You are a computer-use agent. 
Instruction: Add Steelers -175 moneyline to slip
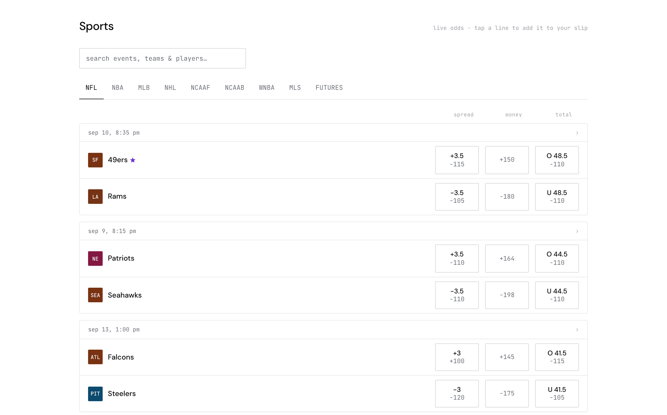507,394
